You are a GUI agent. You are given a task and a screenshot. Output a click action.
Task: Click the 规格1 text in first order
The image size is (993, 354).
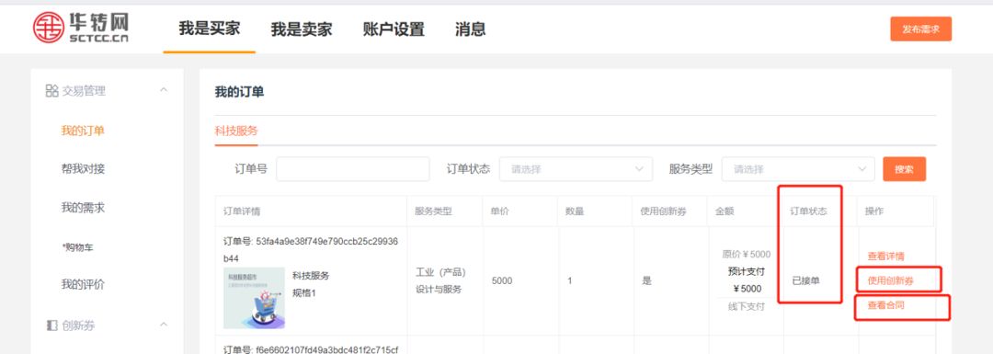304,293
